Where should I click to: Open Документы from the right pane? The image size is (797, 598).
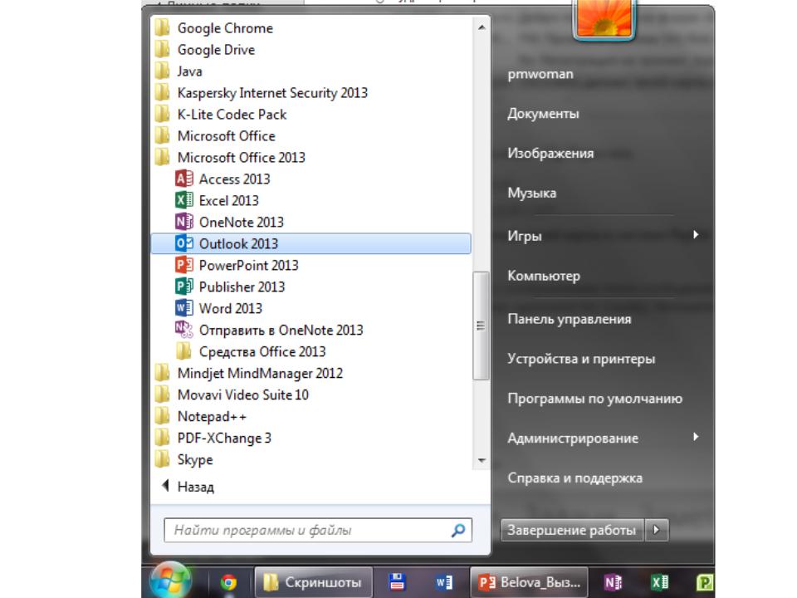[x=543, y=114]
